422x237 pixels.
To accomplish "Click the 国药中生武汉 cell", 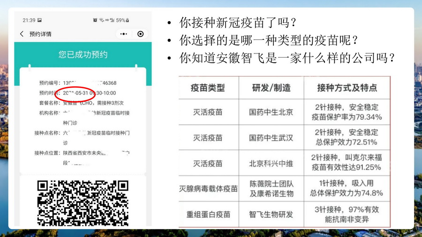I will (x=271, y=138).
